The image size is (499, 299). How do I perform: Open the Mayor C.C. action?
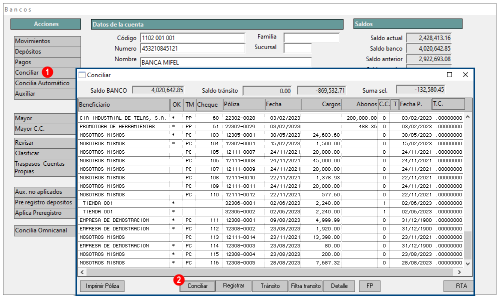pos(45,129)
